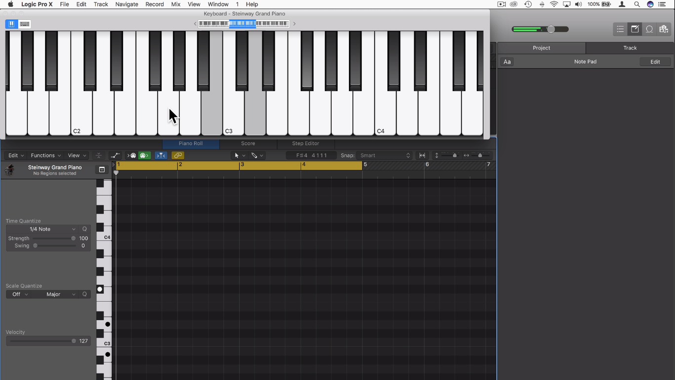Open the Piano Roll View menu

coord(77,155)
